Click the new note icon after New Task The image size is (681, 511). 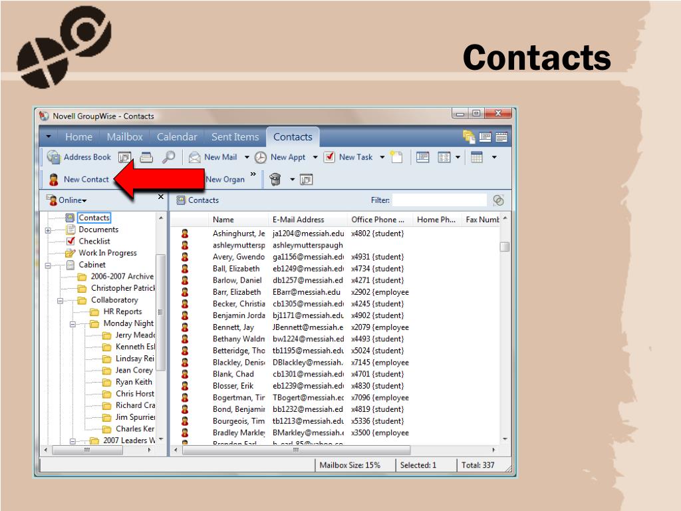click(396, 157)
